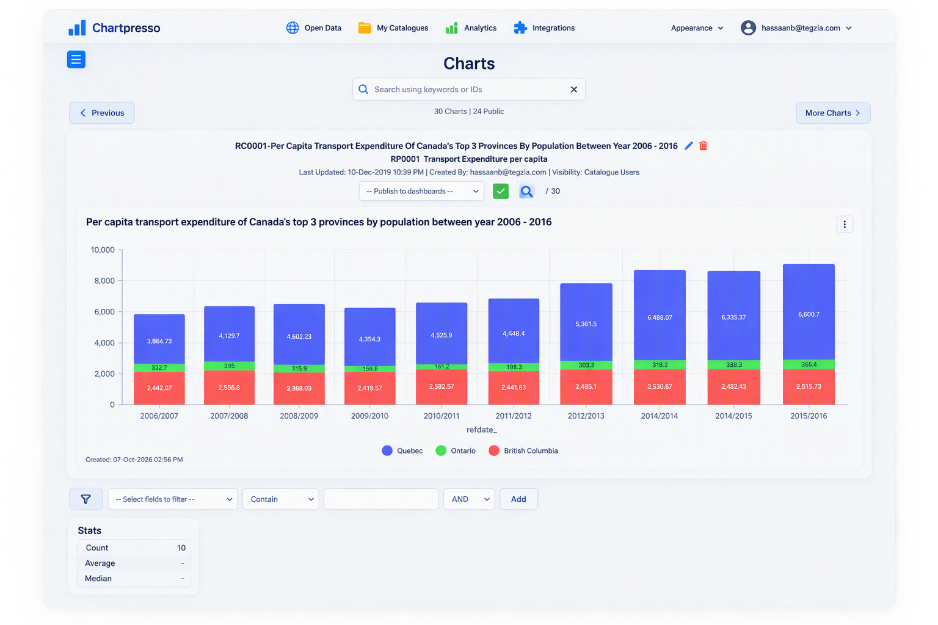Click the filter value text box
Image resolution: width=938 pixels, height=625 pixels.
point(381,499)
